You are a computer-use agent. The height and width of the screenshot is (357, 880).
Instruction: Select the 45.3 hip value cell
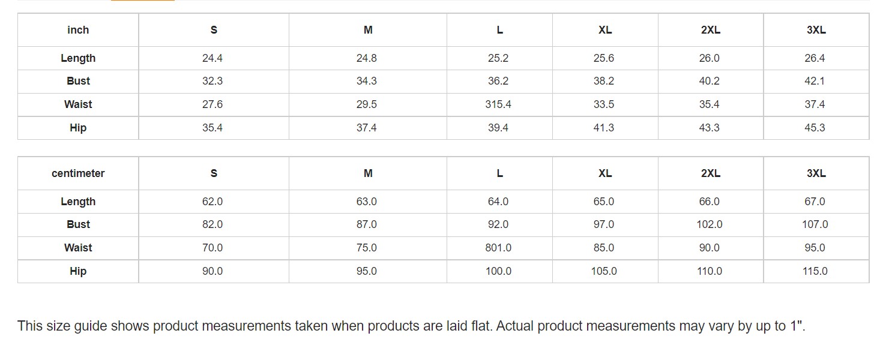point(815,128)
